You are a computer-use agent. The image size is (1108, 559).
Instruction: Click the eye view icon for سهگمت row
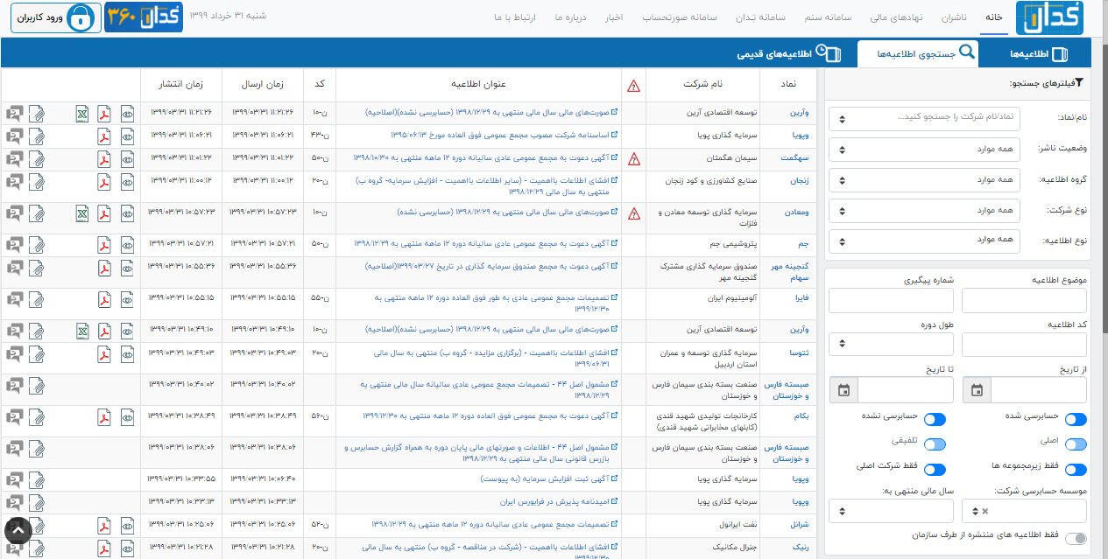(x=128, y=158)
